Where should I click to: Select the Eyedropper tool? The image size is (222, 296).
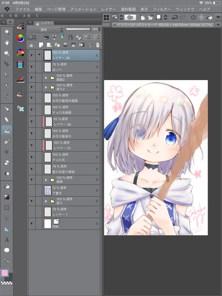pyautogui.click(x=7, y=96)
